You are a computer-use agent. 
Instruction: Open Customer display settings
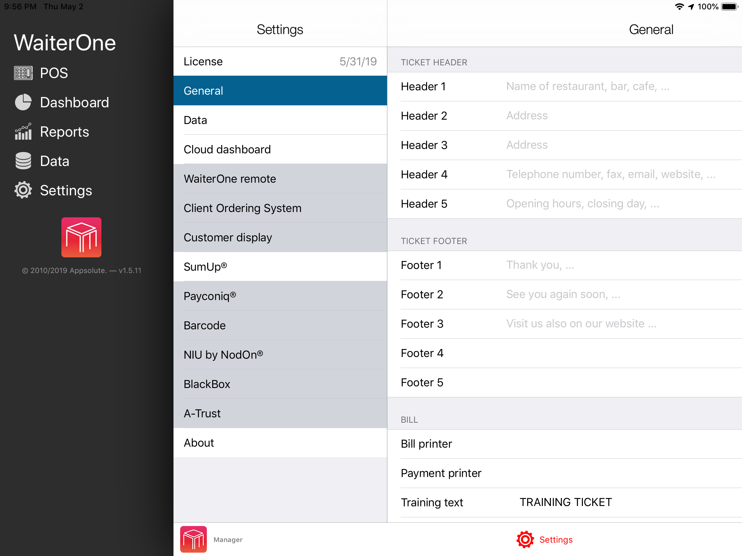pos(280,238)
